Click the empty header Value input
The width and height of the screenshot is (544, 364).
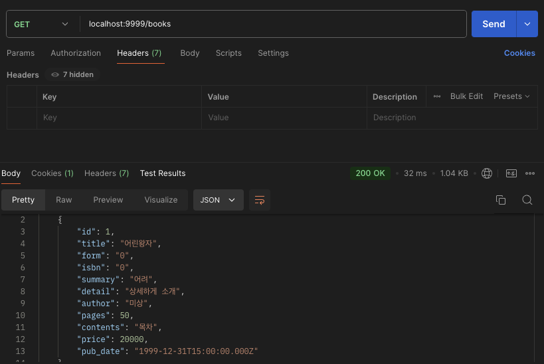coord(284,118)
